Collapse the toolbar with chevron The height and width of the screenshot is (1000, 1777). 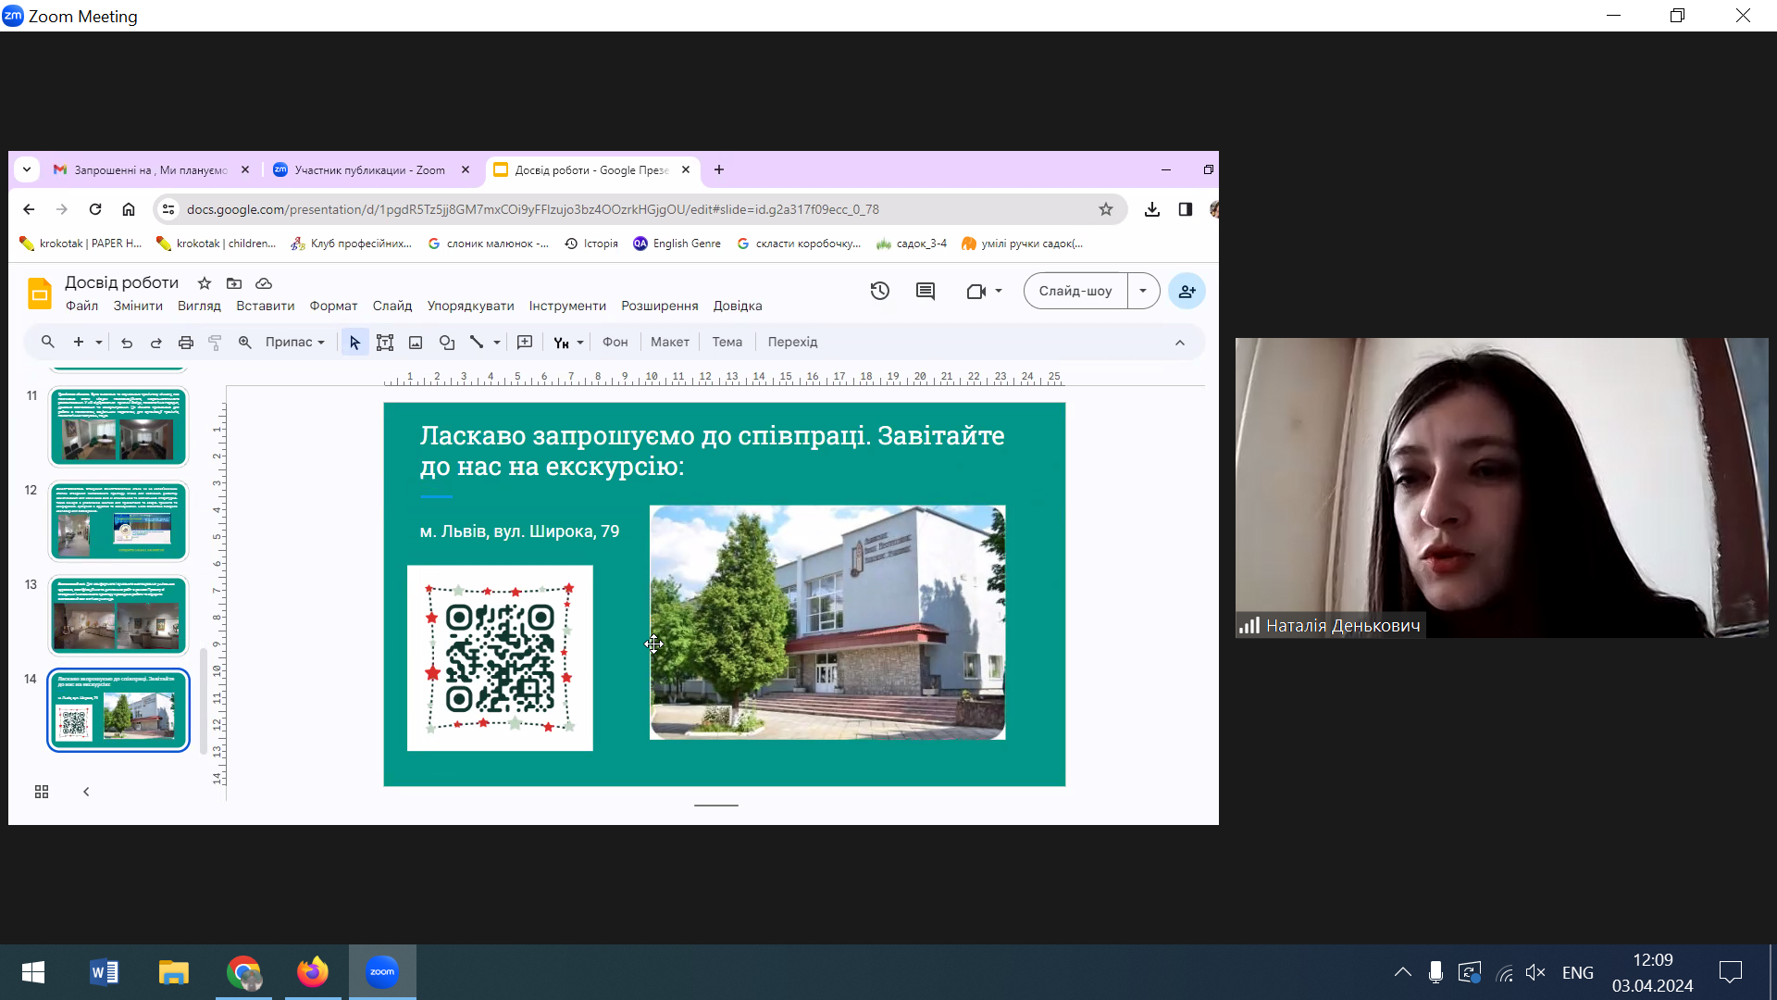click(1179, 343)
